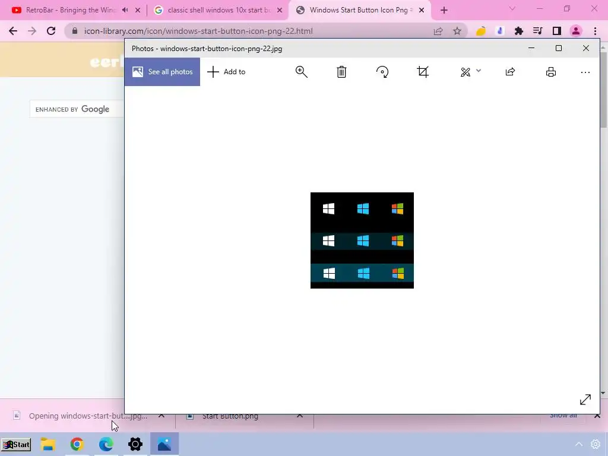Delete the photo with the trash icon

click(x=341, y=72)
